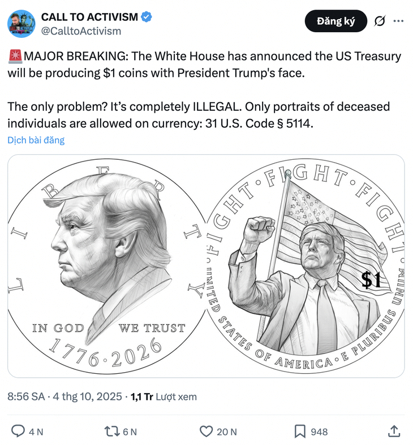Repost this tweet using retweet icon

[x=112, y=431]
